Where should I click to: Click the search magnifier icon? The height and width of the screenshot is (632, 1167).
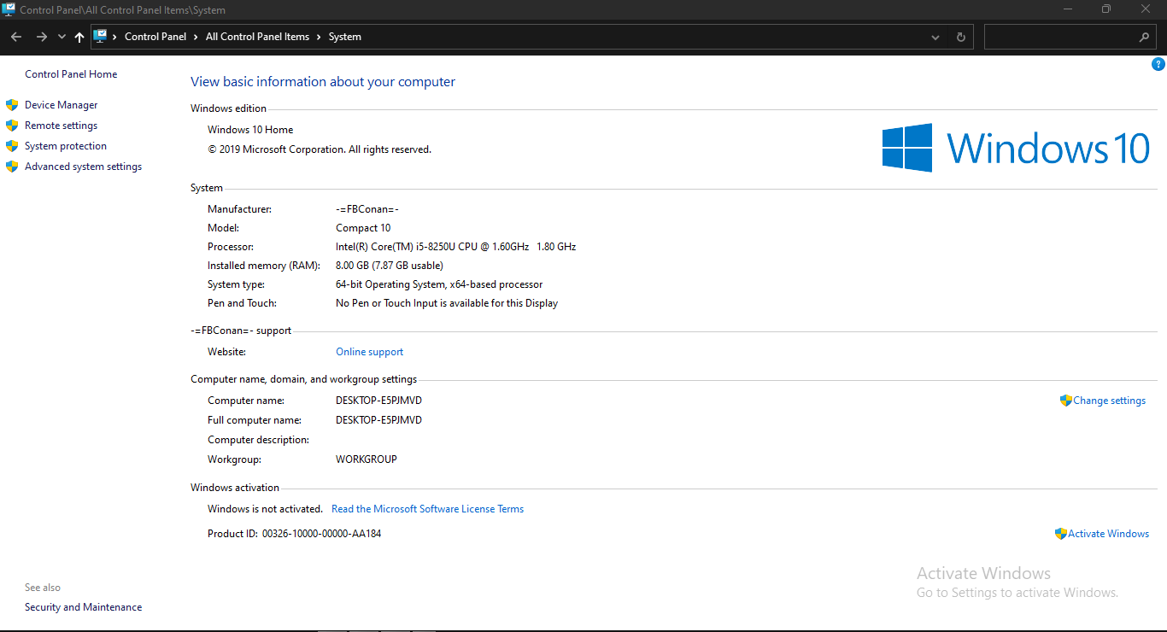coord(1144,37)
